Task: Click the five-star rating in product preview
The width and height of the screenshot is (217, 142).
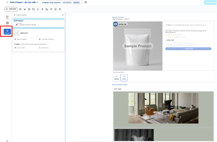Action: click(x=170, y=37)
